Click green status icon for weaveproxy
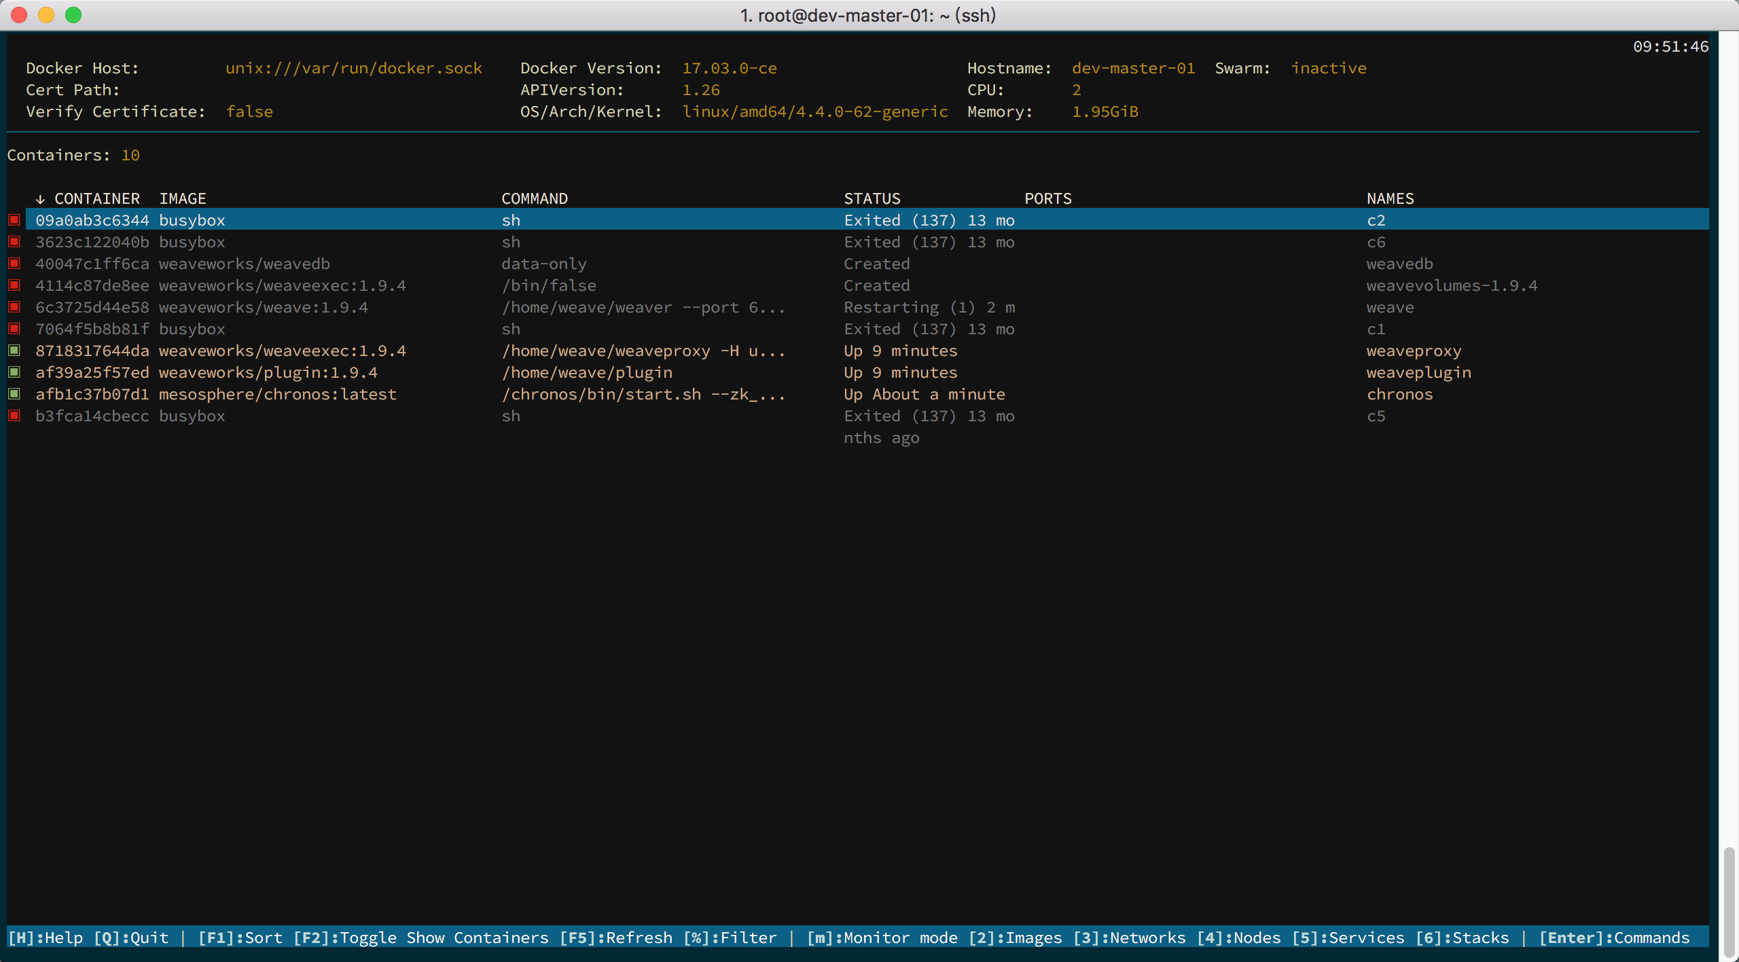Viewport: 1739px width, 962px height. click(14, 351)
